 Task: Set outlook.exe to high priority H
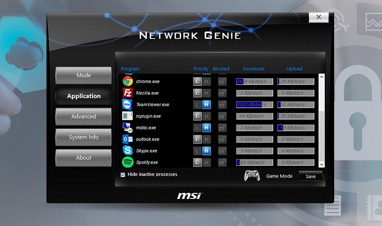coord(206,139)
